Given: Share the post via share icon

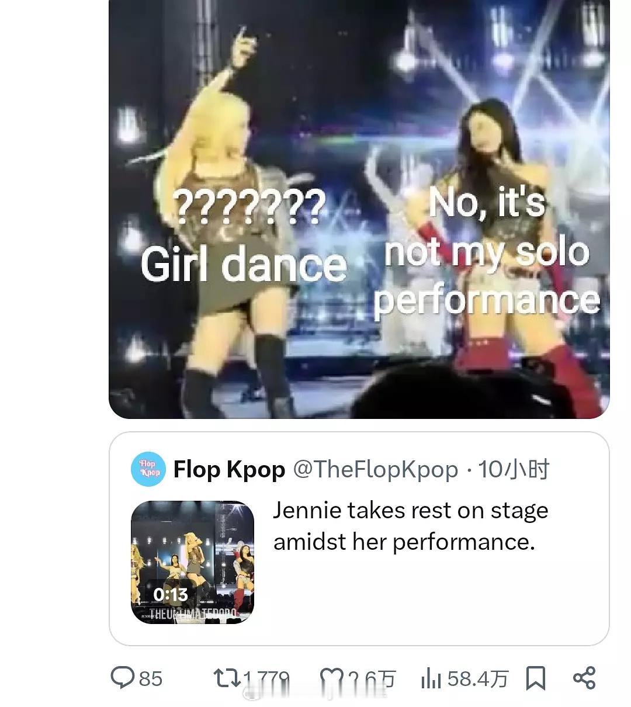Looking at the screenshot, I should 584,678.
